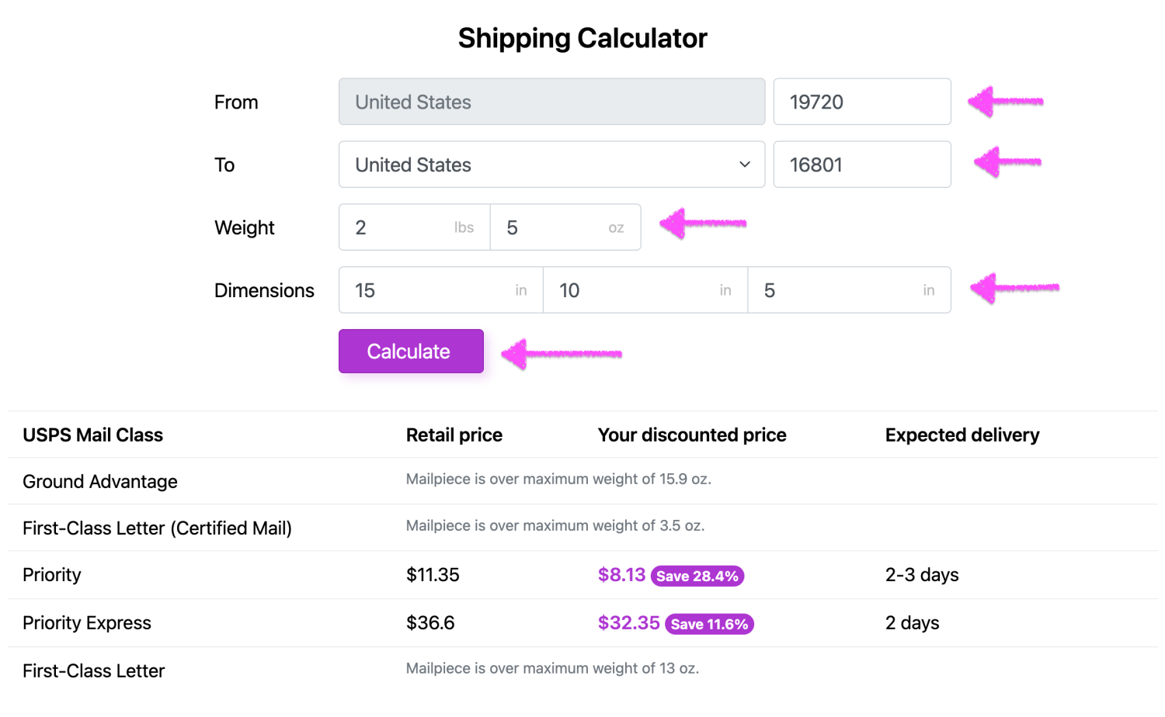Image resolution: width=1165 pixels, height=717 pixels.
Task: Click the dimension field showing 15
Action: coord(440,290)
